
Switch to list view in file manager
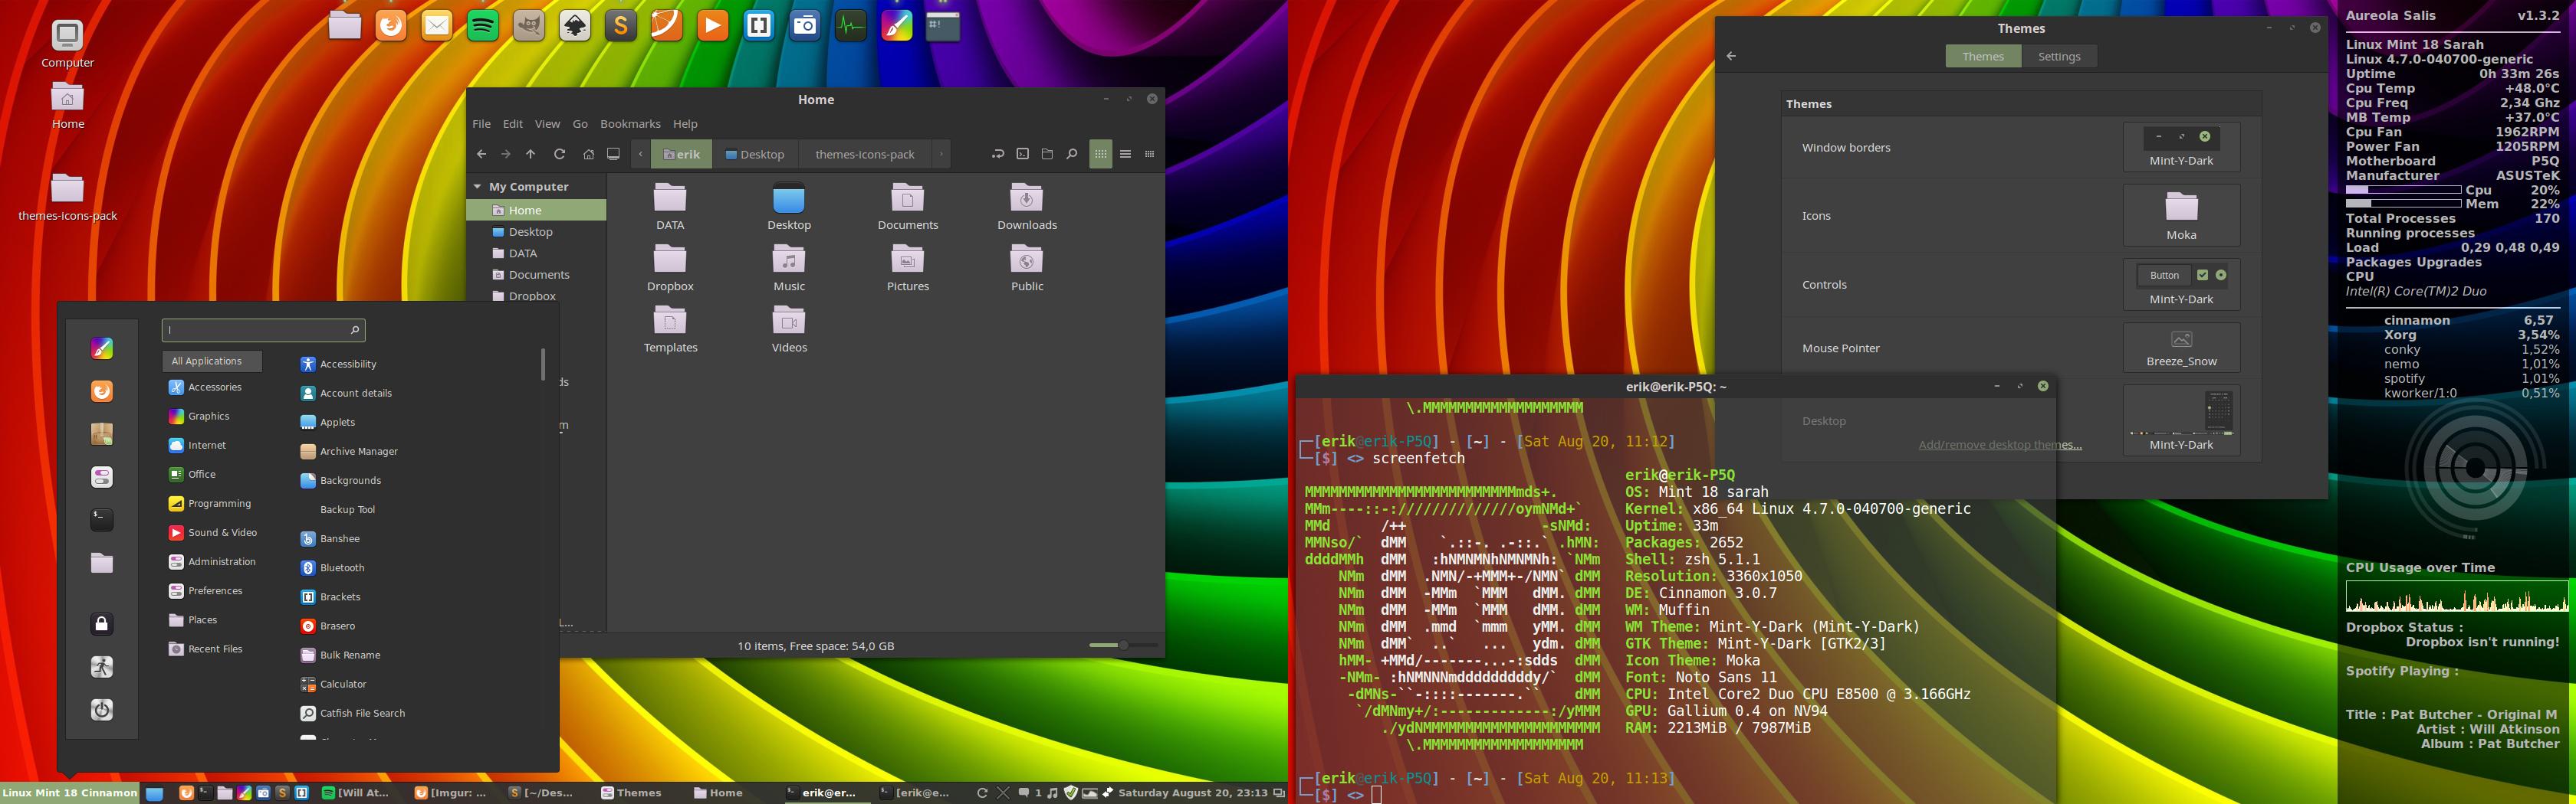point(1125,154)
